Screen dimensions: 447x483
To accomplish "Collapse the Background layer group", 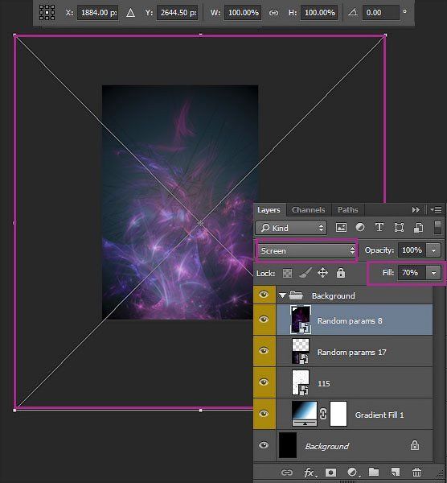I will coord(282,295).
